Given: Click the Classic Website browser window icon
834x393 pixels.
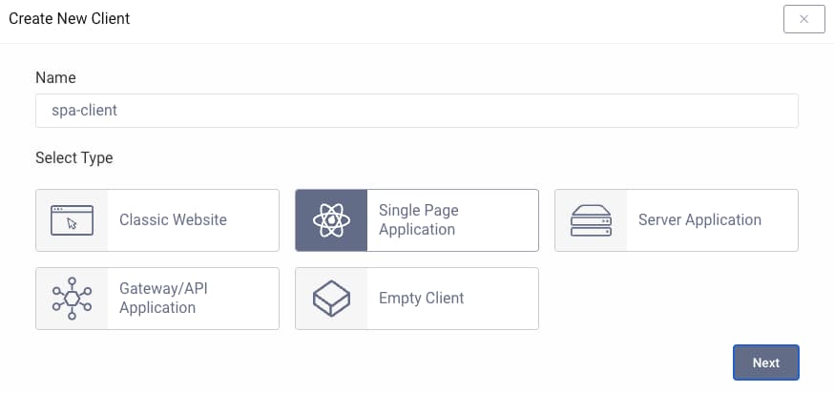Looking at the screenshot, I should pos(72,220).
